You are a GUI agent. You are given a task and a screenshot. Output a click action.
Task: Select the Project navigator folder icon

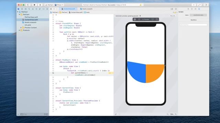tap(18, 9)
